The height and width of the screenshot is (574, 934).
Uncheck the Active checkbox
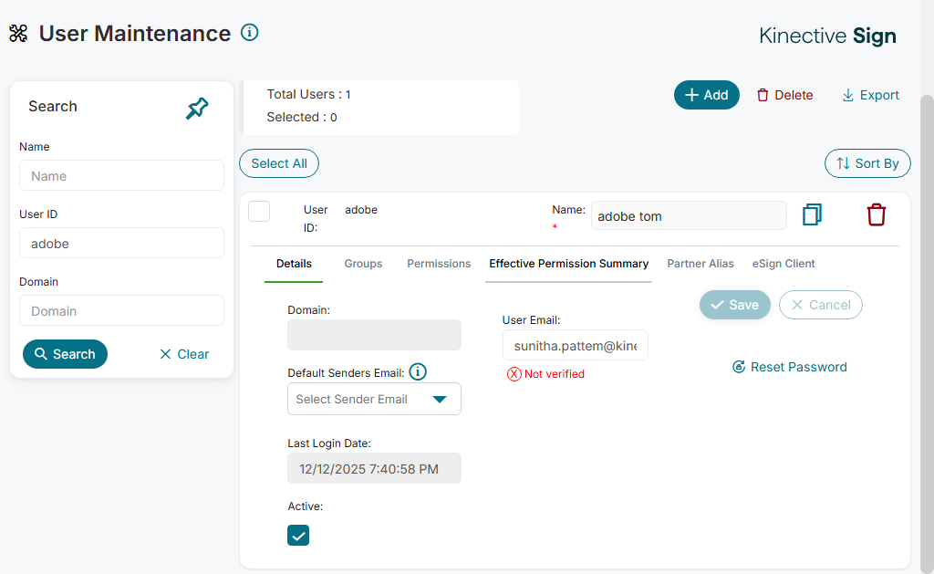(298, 535)
